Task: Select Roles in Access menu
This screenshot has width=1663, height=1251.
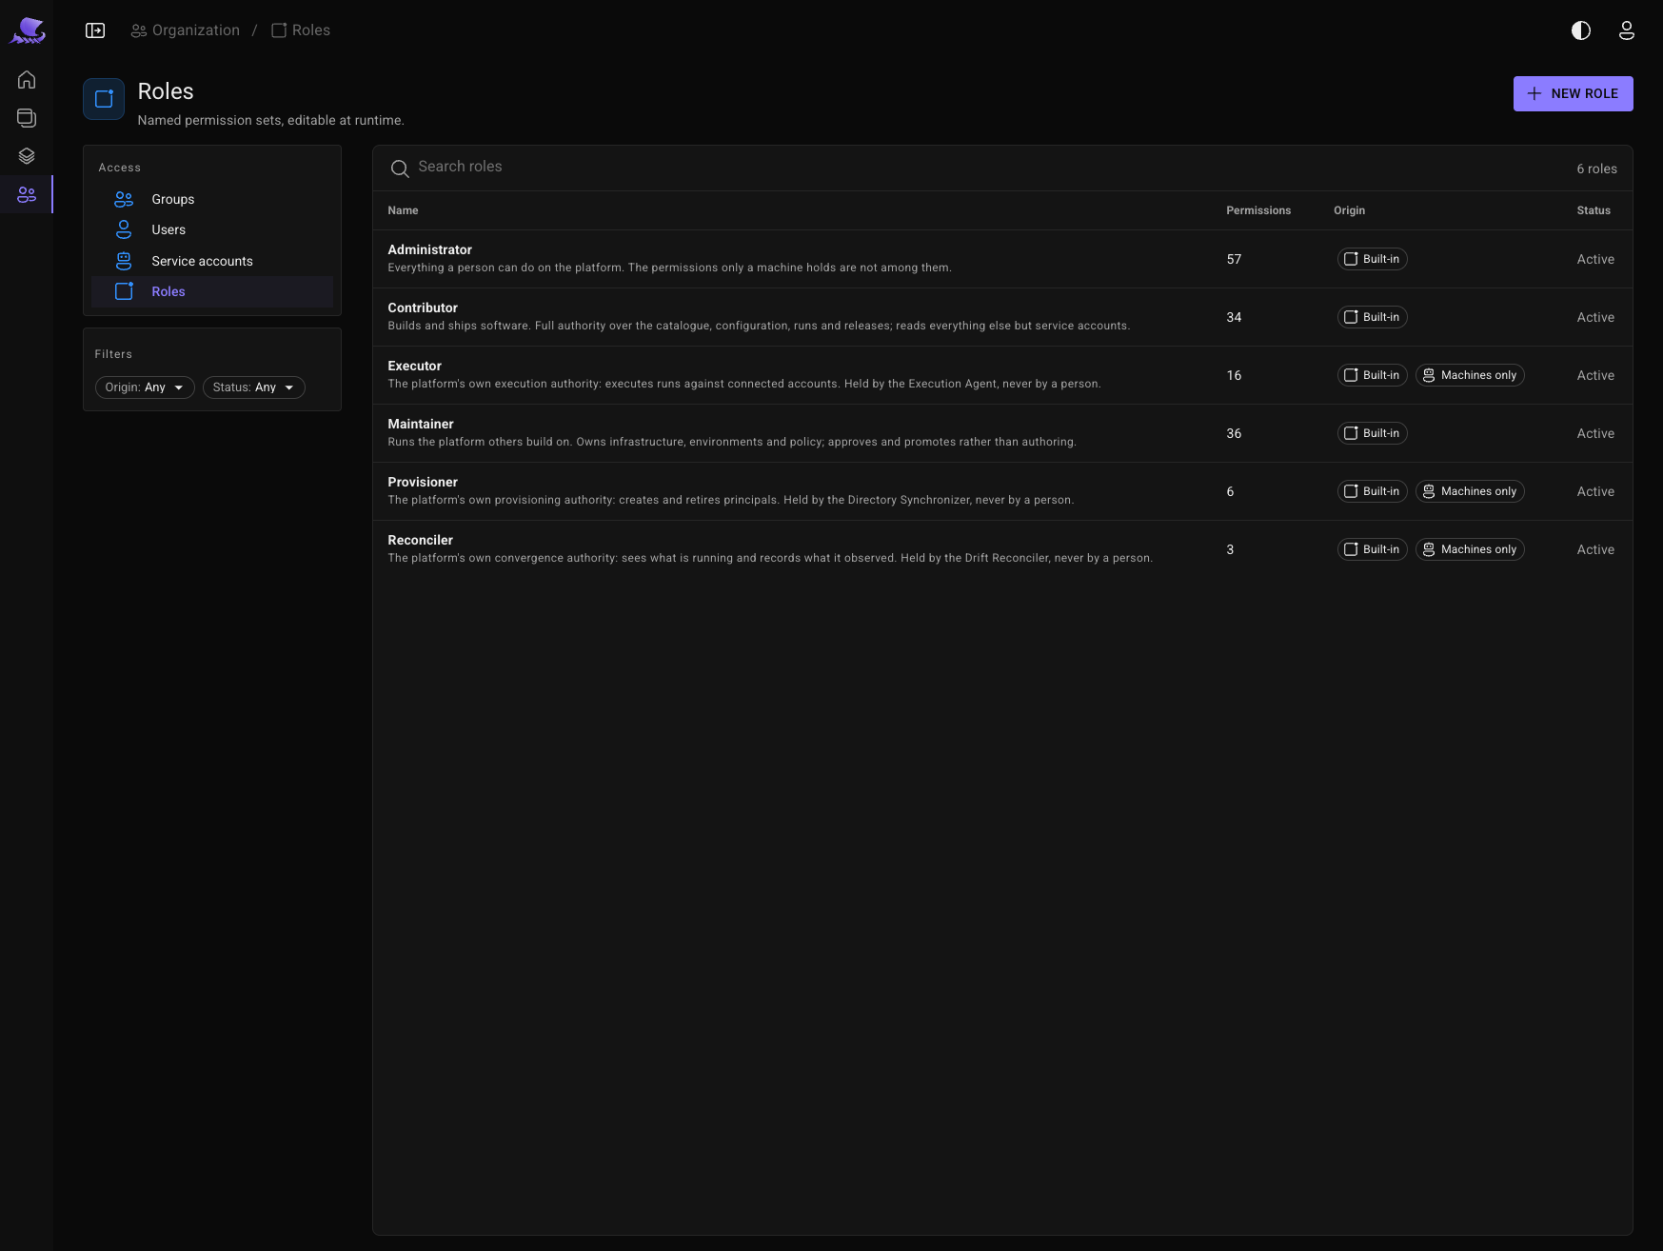Action: [212, 291]
